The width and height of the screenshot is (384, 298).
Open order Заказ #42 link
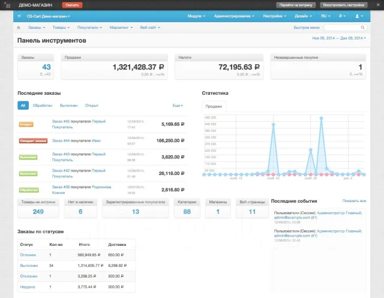(61, 170)
